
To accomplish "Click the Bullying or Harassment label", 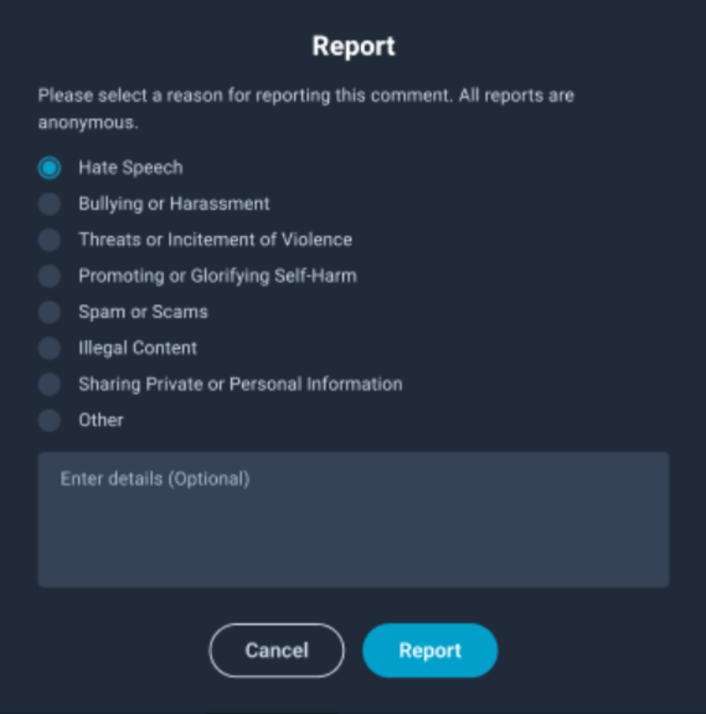I will [174, 203].
